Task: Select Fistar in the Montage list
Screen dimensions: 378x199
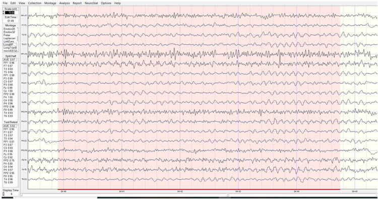Action: pos(7,35)
